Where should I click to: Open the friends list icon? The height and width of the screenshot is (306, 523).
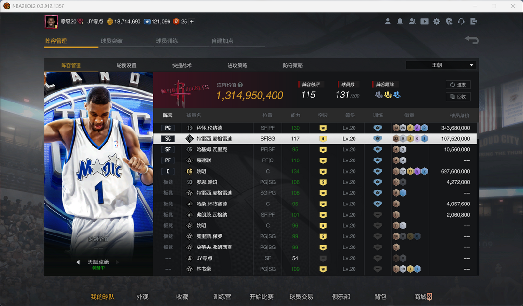click(412, 21)
